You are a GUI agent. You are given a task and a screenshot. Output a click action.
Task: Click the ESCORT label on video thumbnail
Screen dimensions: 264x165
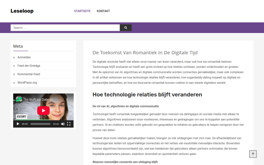[22, 117]
